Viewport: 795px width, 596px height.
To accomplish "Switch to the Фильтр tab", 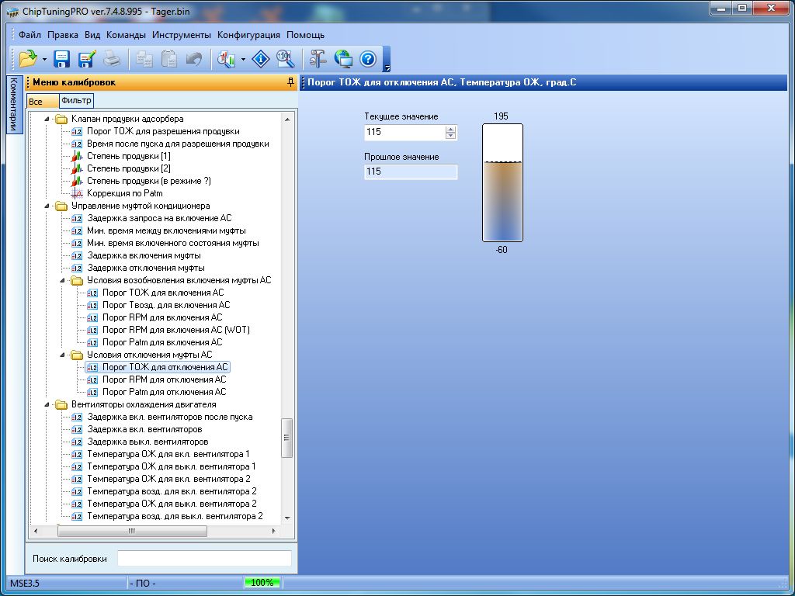I will coord(75,101).
